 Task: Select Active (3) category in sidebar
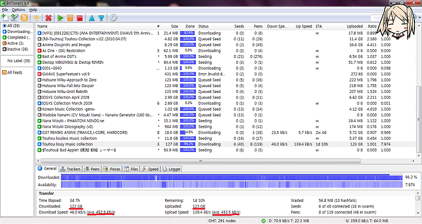pyautogui.click(x=13, y=43)
